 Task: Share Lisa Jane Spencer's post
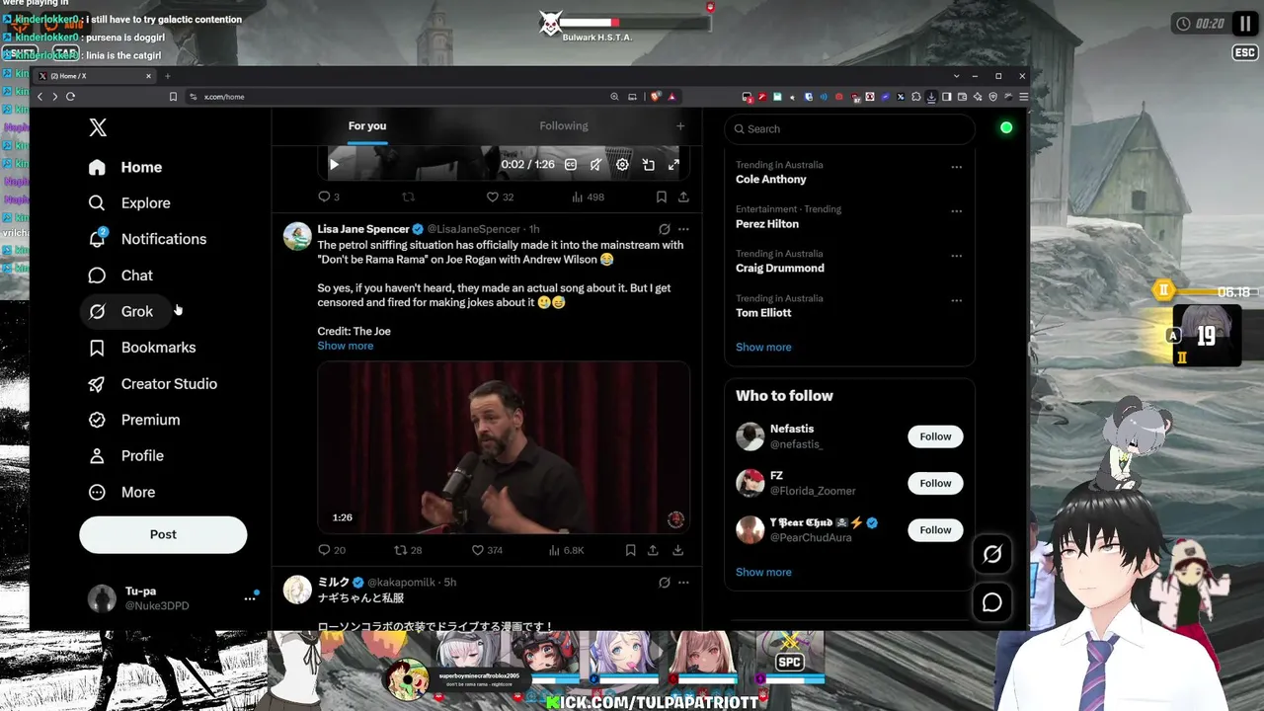pyautogui.click(x=653, y=550)
